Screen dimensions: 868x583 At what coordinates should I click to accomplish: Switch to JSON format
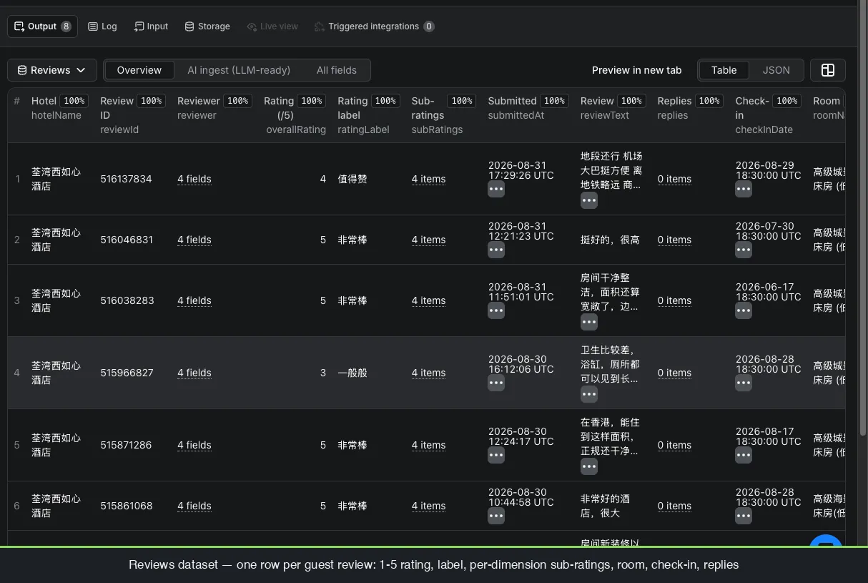pyautogui.click(x=776, y=70)
